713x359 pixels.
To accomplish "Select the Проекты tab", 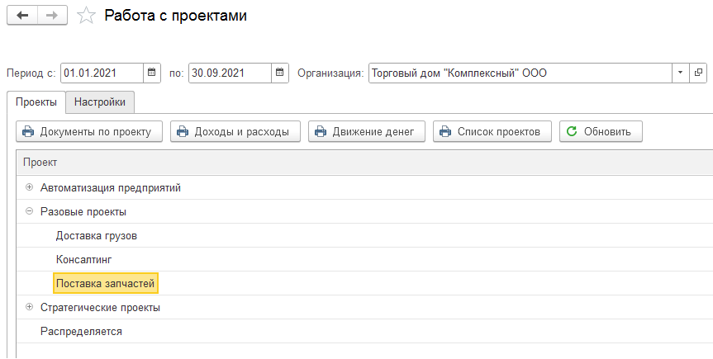I will (36, 102).
